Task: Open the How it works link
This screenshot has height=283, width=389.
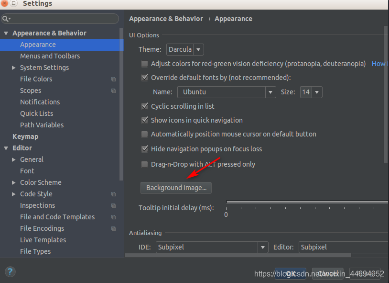Action: pyautogui.click(x=380, y=64)
